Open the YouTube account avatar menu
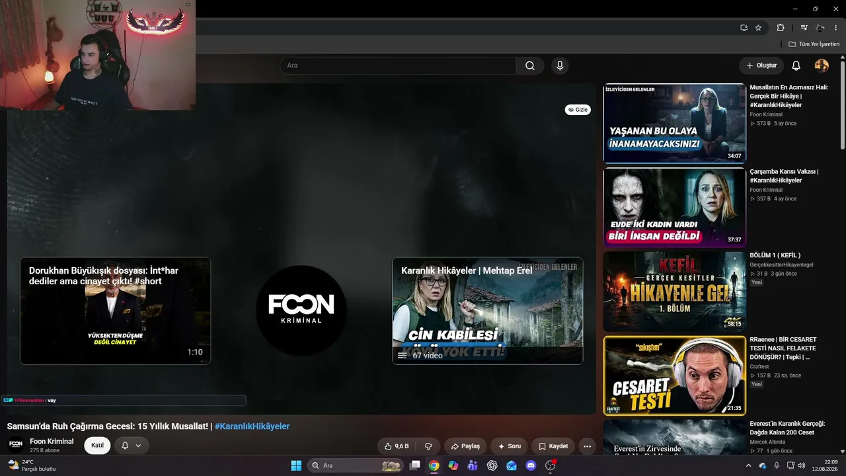 point(822,65)
